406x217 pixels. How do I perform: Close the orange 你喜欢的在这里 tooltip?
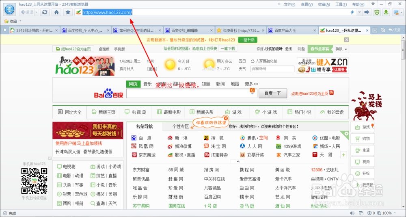point(226,118)
